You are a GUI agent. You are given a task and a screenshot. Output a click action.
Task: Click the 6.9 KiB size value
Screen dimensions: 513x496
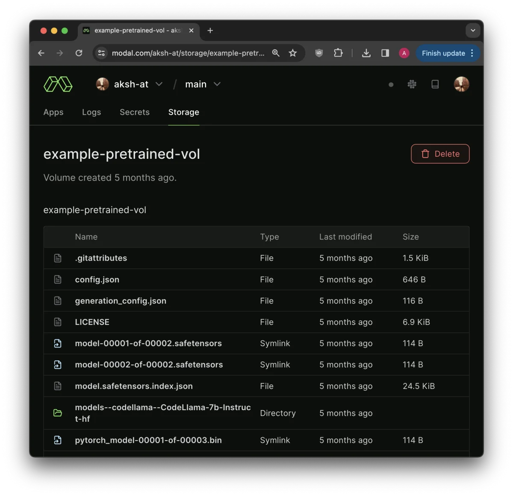(416, 322)
